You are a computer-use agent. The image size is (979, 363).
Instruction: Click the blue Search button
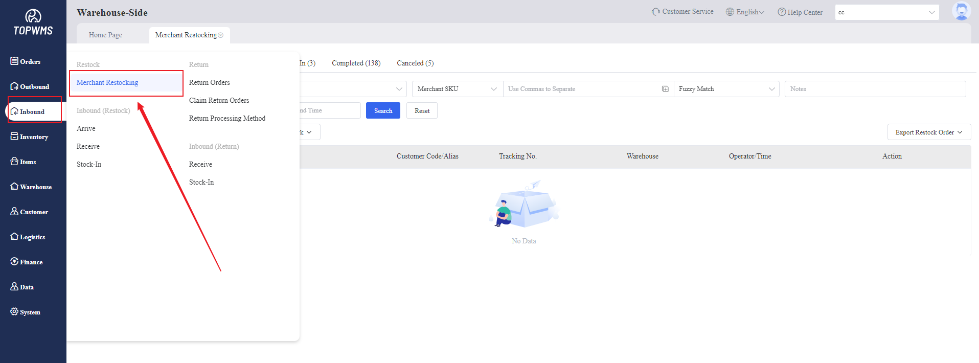click(383, 110)
